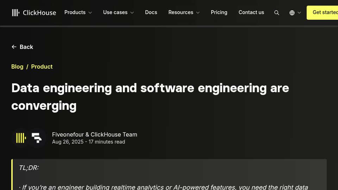Follow the Blog breadcrumb link

pyautogui.click(x=17, y=66)
